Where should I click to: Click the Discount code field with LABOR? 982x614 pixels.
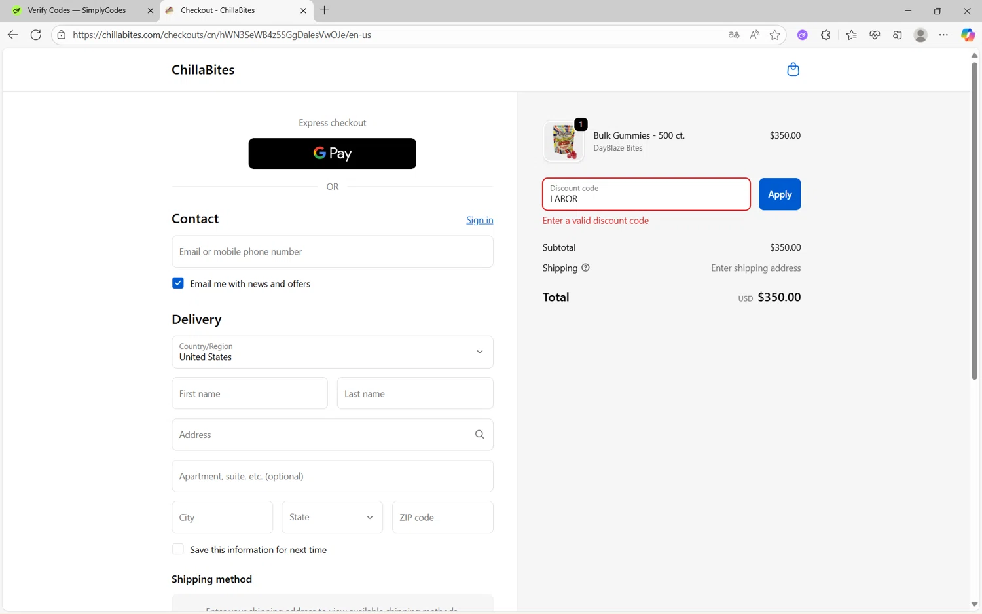(646, 194)
